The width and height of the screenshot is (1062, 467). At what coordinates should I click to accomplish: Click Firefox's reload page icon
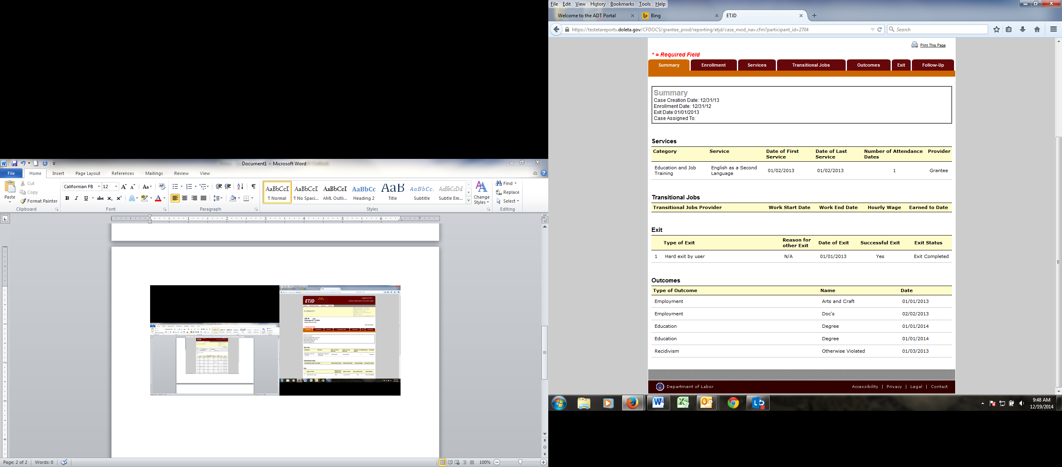(879, 30)
